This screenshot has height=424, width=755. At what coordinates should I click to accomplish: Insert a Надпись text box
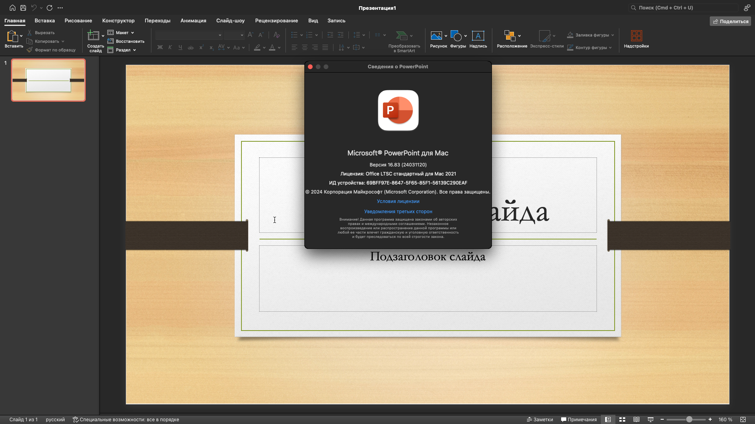coord(478,39)
